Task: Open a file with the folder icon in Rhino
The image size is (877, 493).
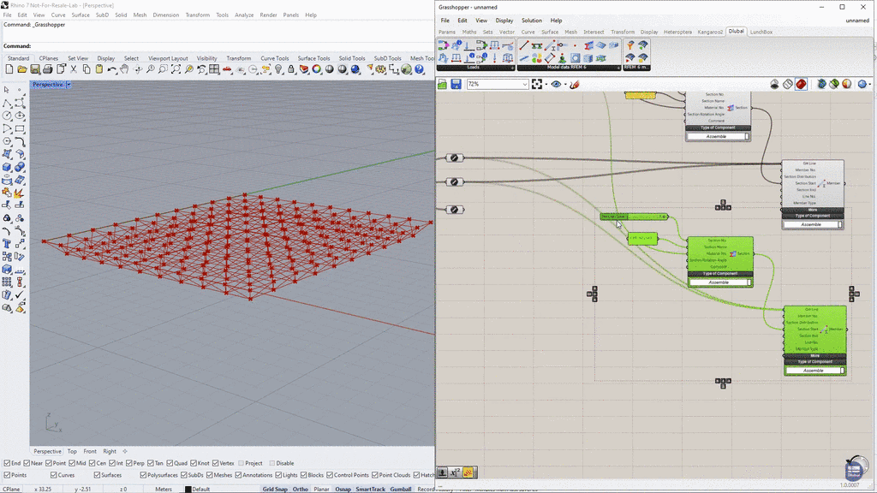Action: coord(21,69)
